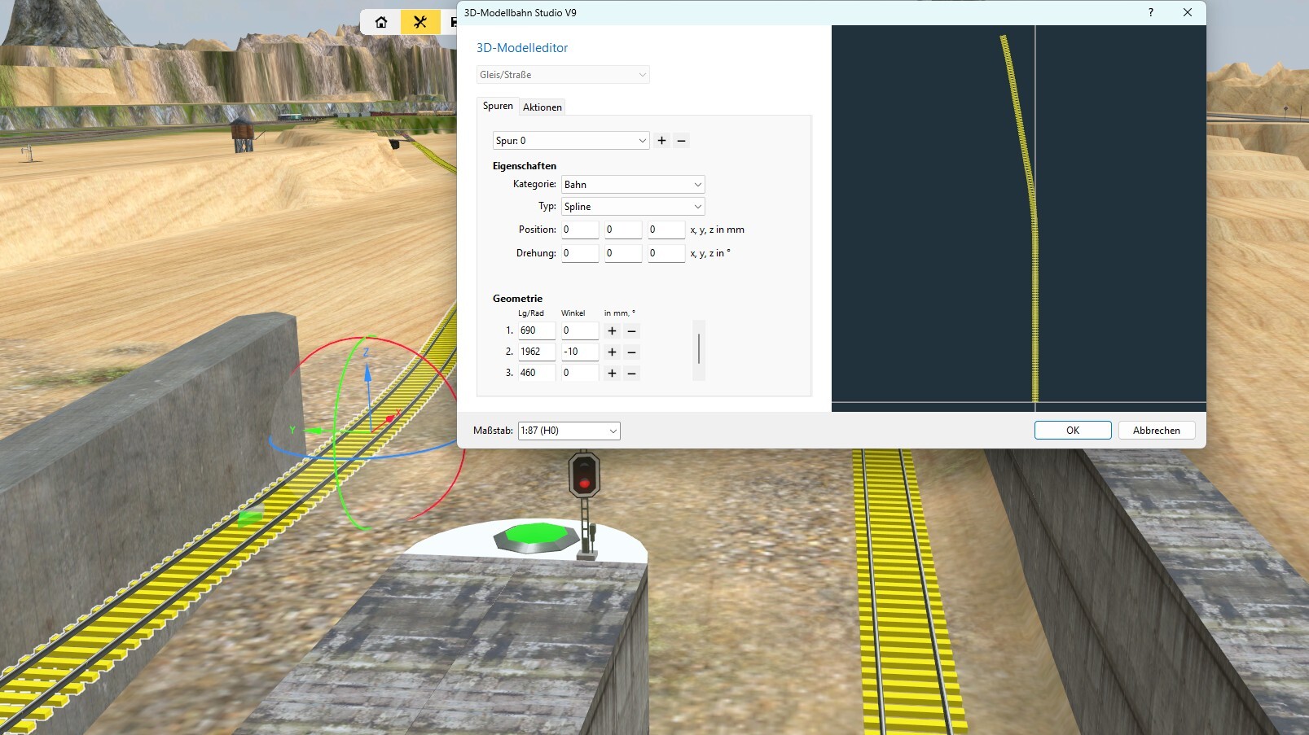Click the 'x, y, z in °' unit label
This screenshot has width=1309, height=735.
[710, 253]
